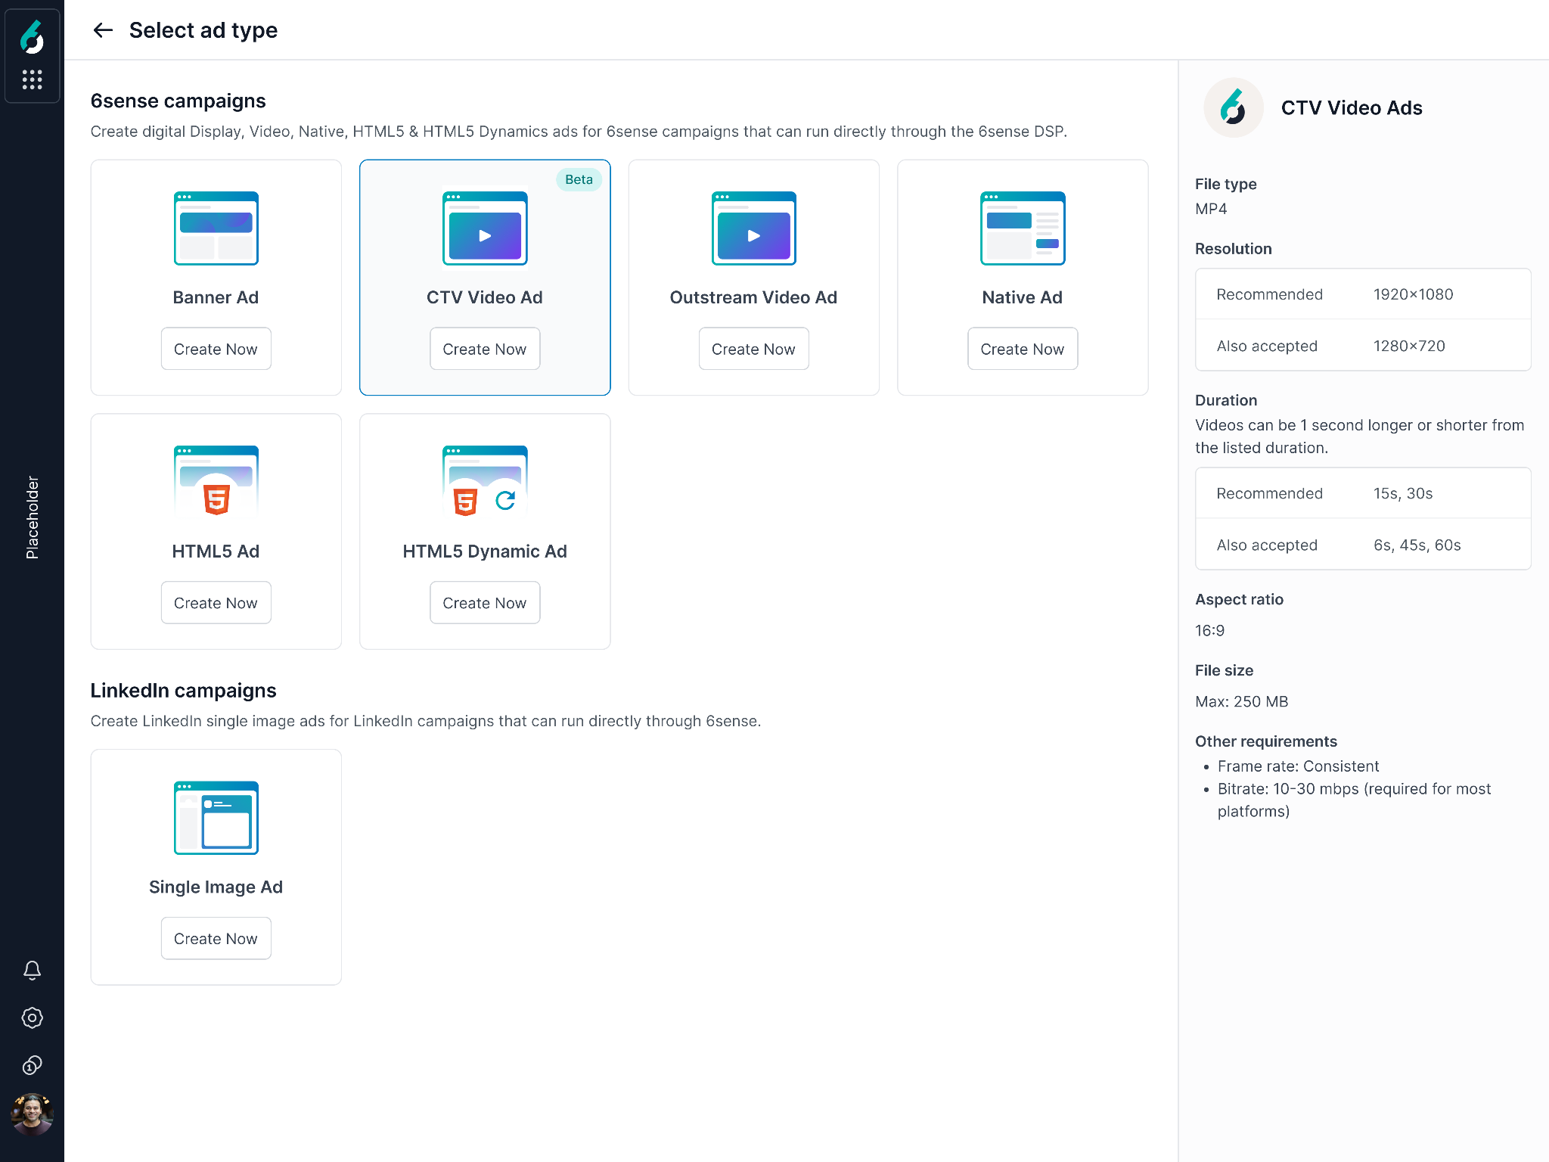Image resolution: width=1549 pixels, height=1162 pixels.
Task: Click Create Now under CTV Video Ad
Action: [x=485, y=349]
